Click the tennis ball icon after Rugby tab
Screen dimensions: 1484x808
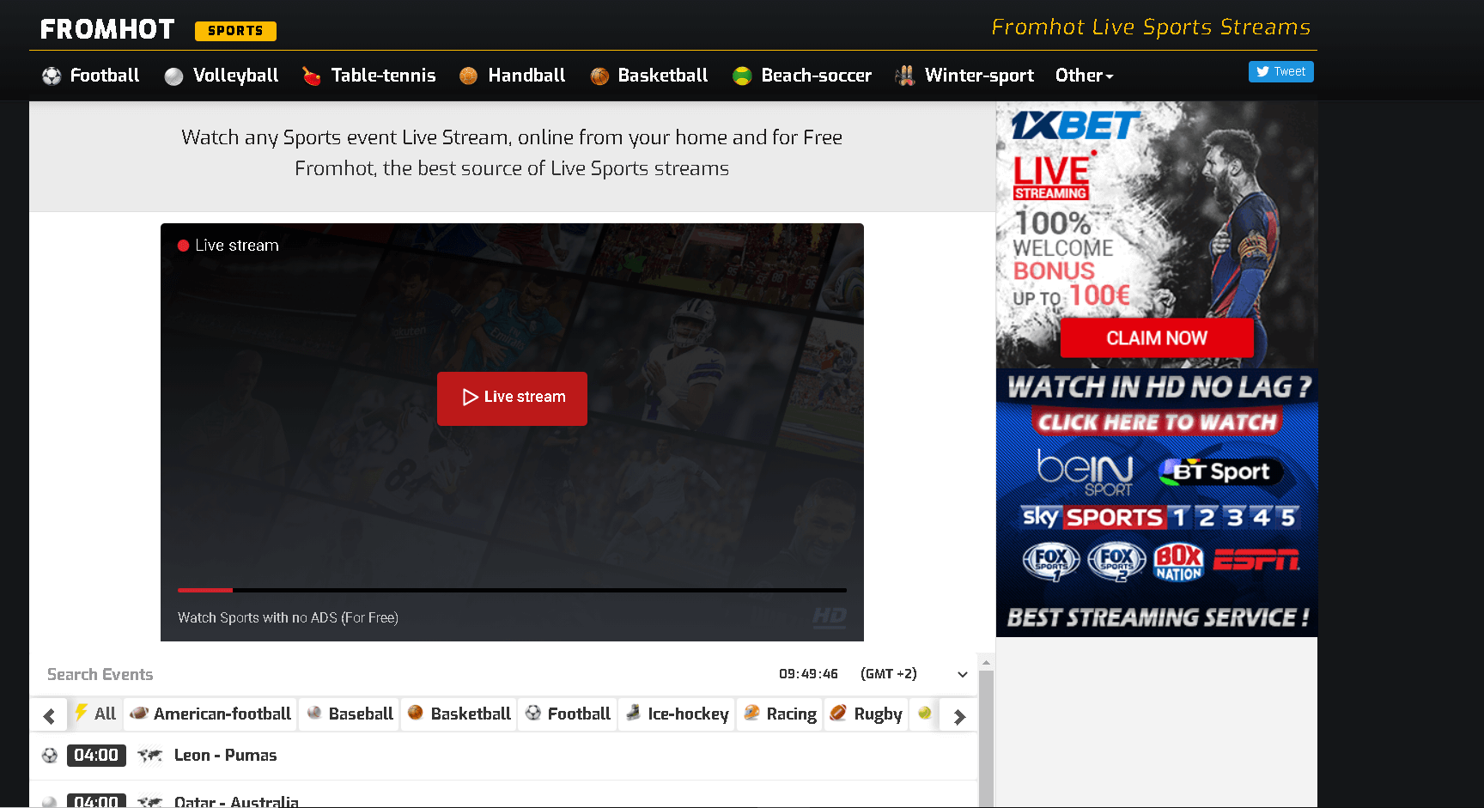[925, 713]
